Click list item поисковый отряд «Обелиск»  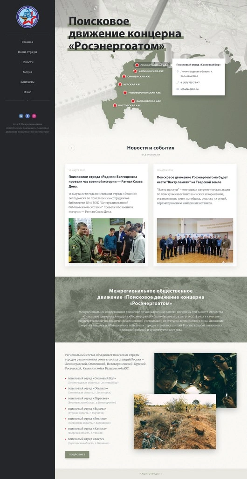click(88, 388)
